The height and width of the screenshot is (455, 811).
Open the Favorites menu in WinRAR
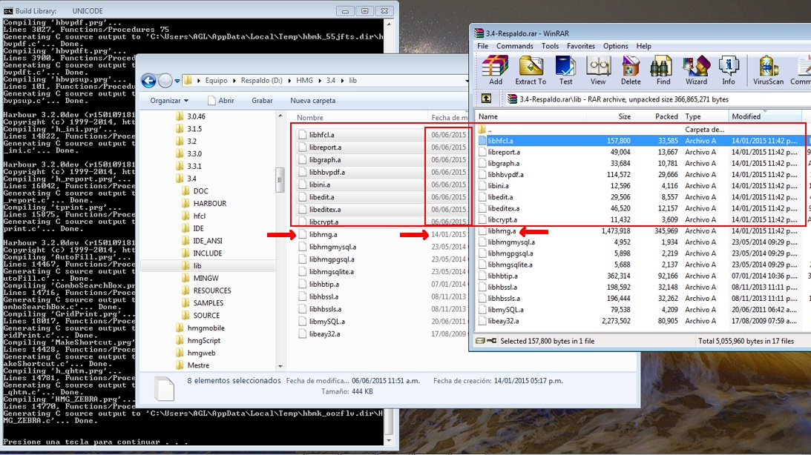click(x=580, y=46)
